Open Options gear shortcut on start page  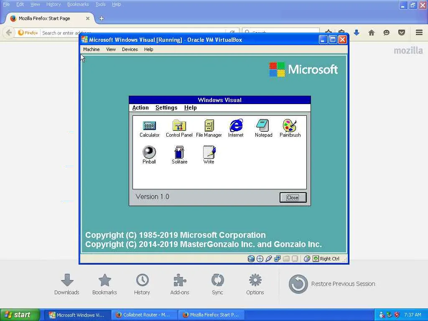click(255, 284)
